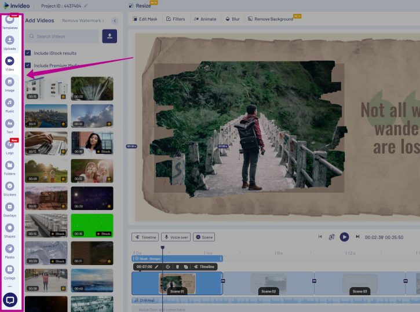Toggle Include Premium Media checkbox

click(28, 65)
